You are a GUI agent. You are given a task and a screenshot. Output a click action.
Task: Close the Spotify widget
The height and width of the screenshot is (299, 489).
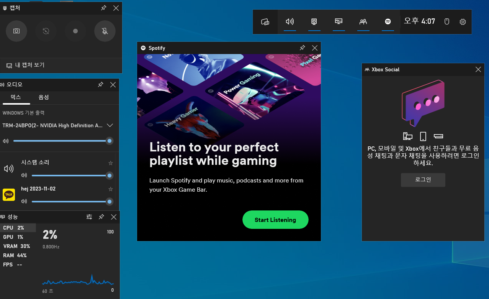coord(315,48)
